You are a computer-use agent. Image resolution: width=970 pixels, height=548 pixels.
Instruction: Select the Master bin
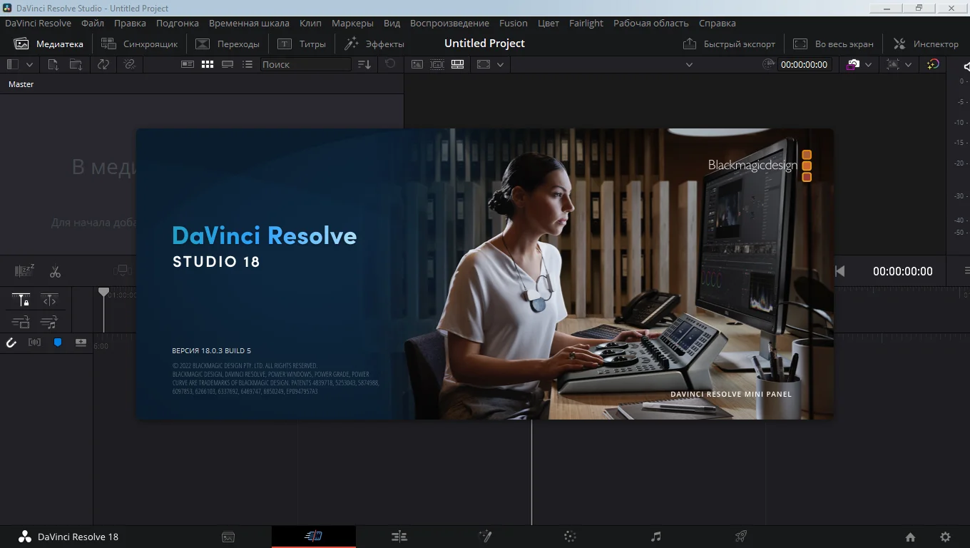(21, 84)
